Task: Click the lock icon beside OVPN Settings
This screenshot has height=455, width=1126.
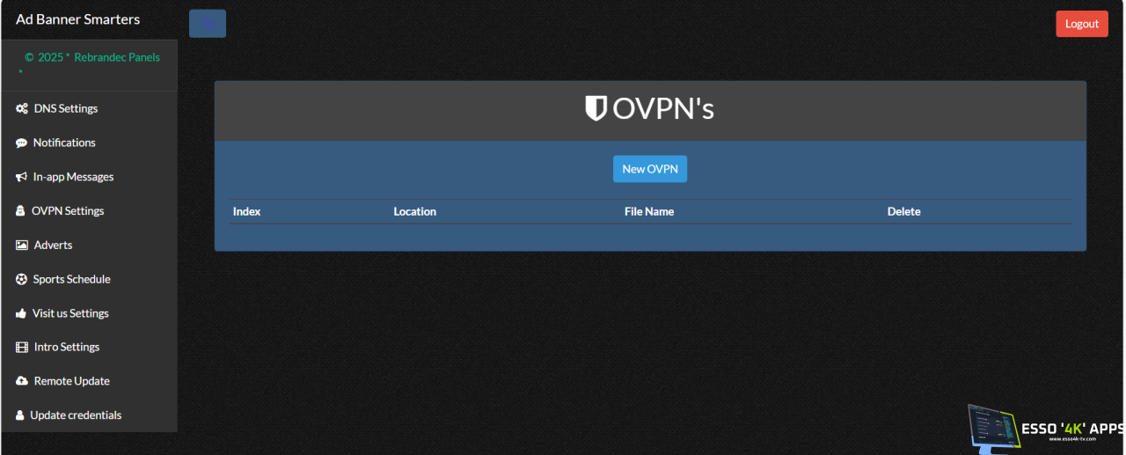Action: pyautogui.click(x=21, y=211)
